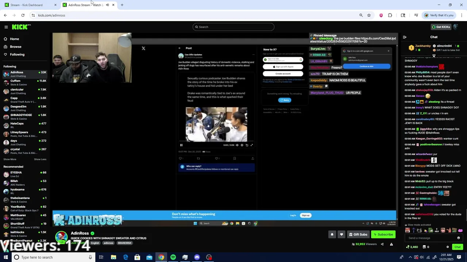Viewport: 467px width, 262px height.
Task: Click taskbar Type here to search
Action: coord(53,257)
